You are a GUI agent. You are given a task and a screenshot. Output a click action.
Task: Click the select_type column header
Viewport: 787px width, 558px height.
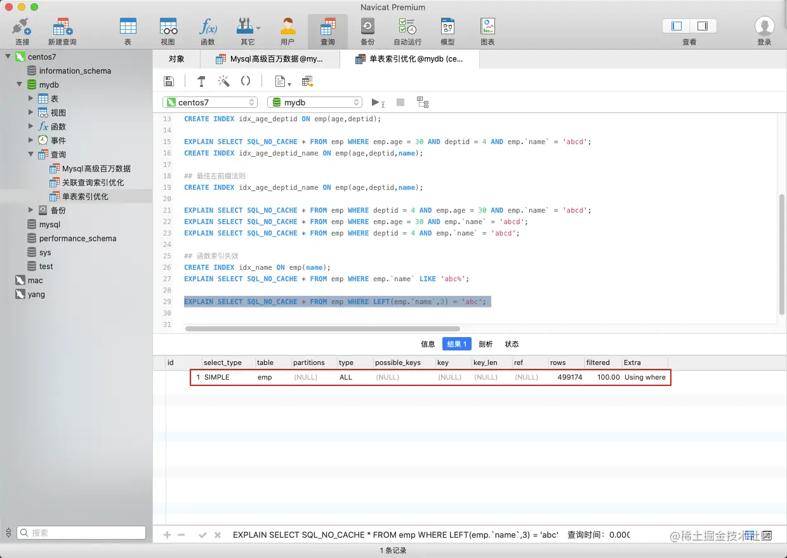click(x=227, y=362)
